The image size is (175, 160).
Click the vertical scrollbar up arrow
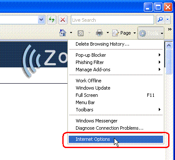(169, 46)
